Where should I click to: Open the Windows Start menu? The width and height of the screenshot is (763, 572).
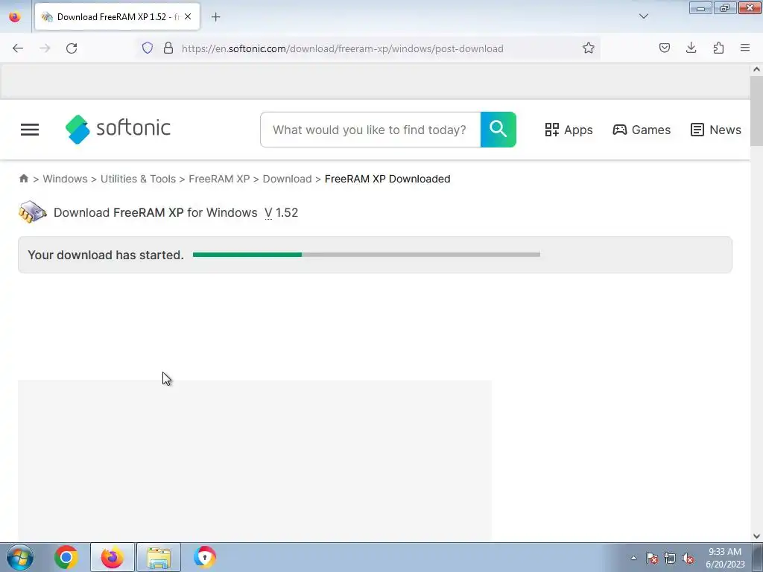[x=20, y=557]
